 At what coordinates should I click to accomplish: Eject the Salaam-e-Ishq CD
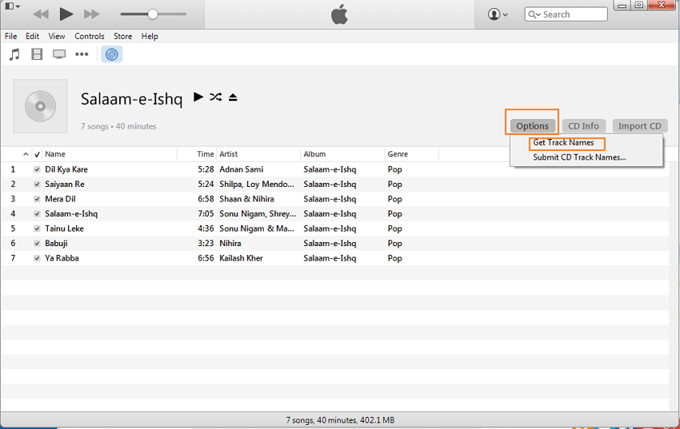[x=233, y=97]
